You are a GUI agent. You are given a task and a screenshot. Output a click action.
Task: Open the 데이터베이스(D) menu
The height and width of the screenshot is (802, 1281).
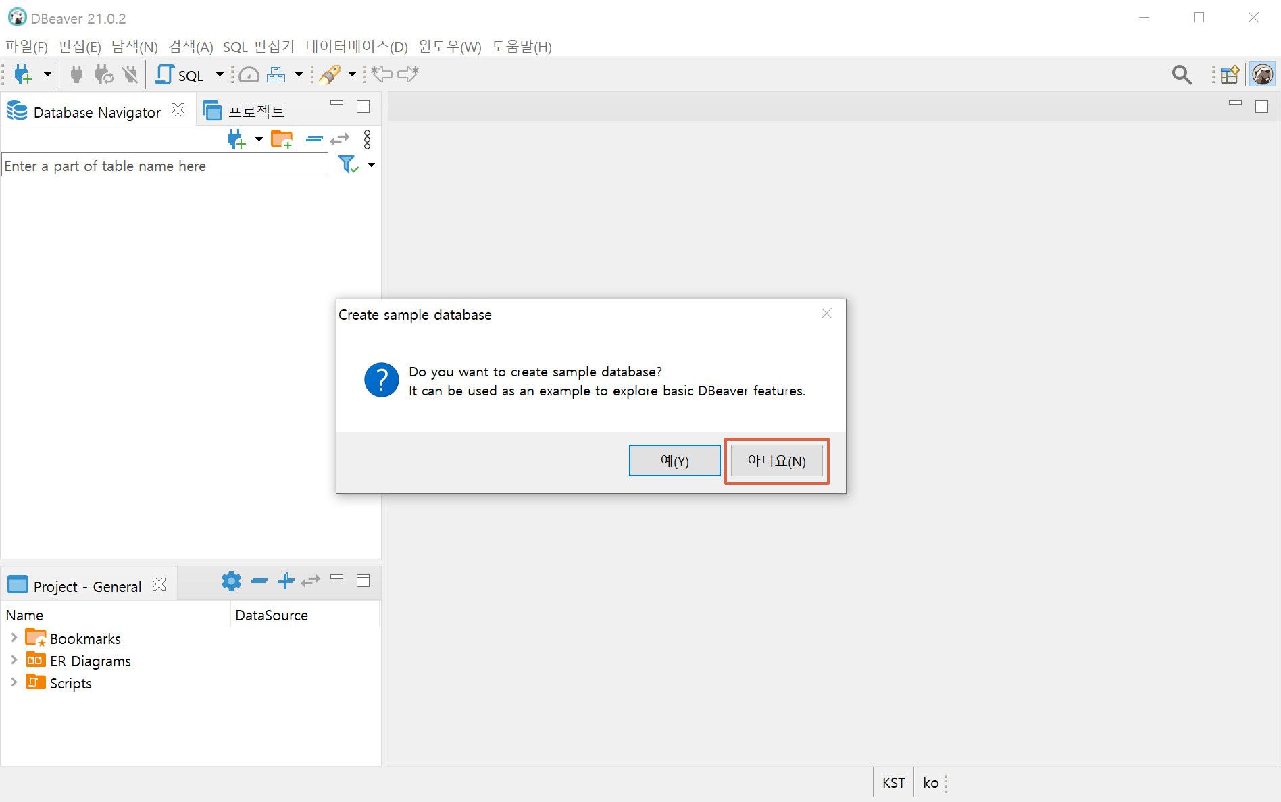tap(357, 47)
